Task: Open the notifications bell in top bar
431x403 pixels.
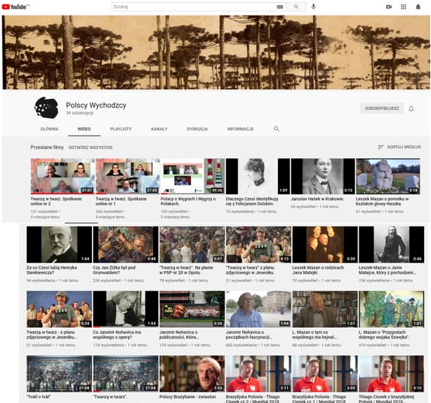Action: (418, 6)
